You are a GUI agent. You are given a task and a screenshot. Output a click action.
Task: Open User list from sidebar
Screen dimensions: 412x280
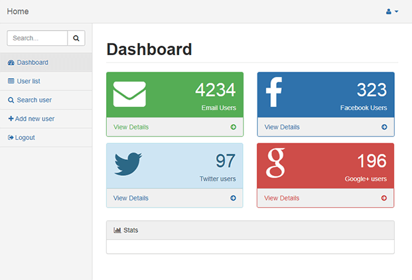[29, 81]
